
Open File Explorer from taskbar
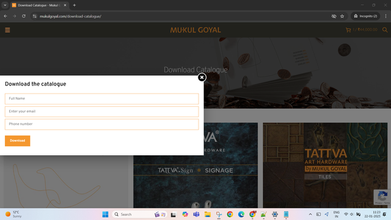[x=208, y=215]
